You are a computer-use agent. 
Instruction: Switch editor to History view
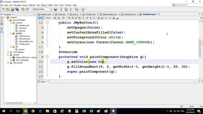tap(49, 18)
